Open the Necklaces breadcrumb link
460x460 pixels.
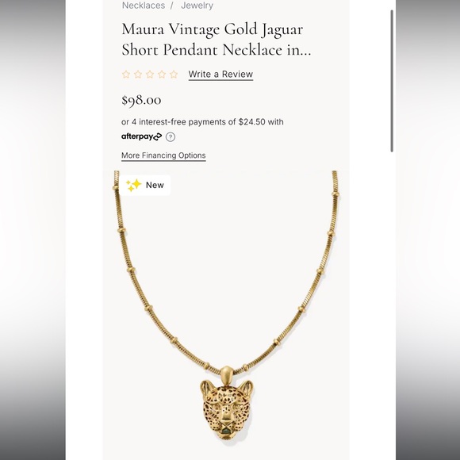pos(144,6)
